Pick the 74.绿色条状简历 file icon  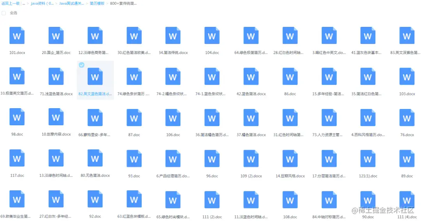(x=134, y=77)
